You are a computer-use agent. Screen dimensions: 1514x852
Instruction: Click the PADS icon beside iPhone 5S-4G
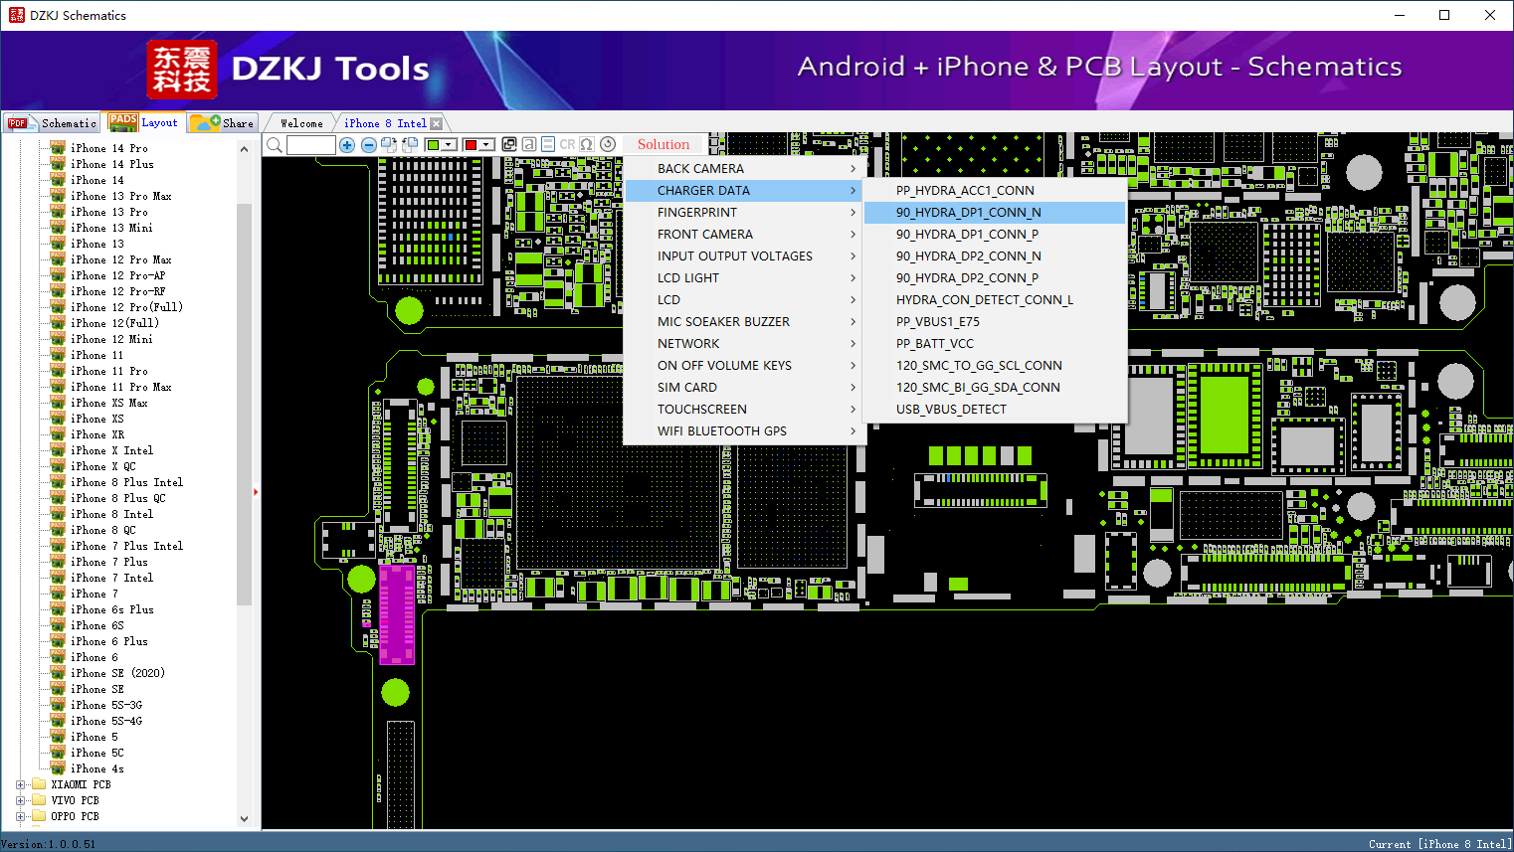coord(58,721)
